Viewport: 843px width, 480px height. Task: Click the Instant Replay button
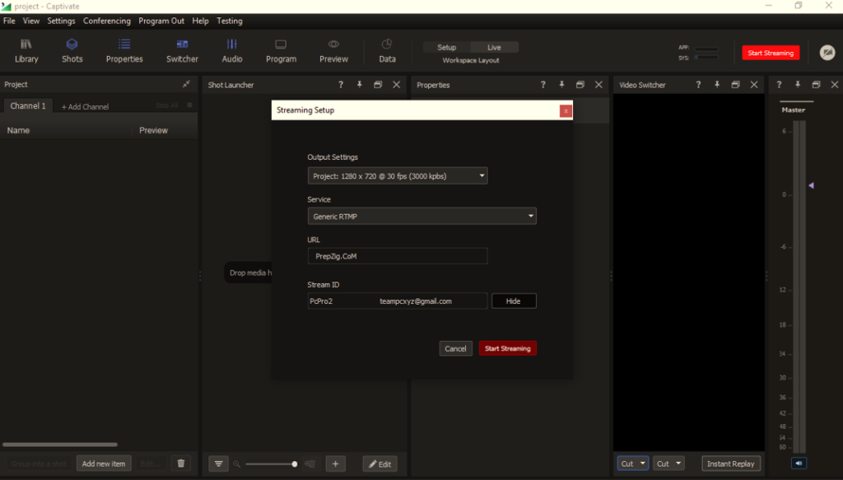[x=731, y=464]
